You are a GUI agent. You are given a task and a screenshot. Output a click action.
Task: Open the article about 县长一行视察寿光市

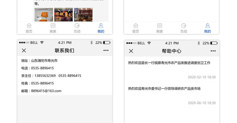click(x=169, y=63)
